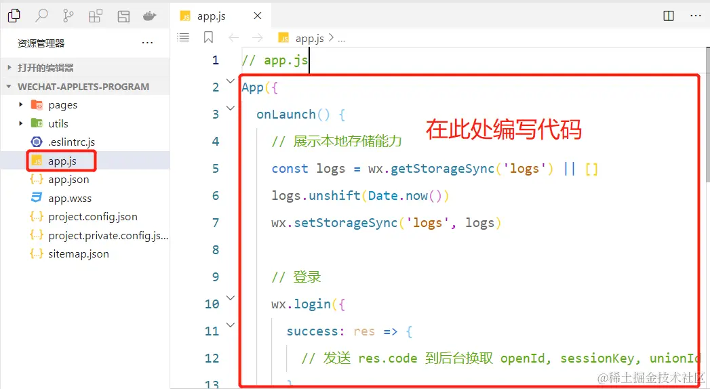Screen dimensions: 710x389
Task: Click getStorageSync on line 5
Action: point(442,169)
